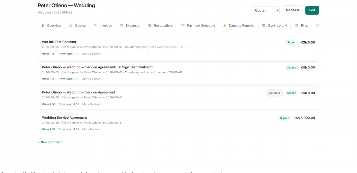Click the contracts count badge showing 4
The width and height of the screenshot is (357, 173).
click(x=286, y=25)
